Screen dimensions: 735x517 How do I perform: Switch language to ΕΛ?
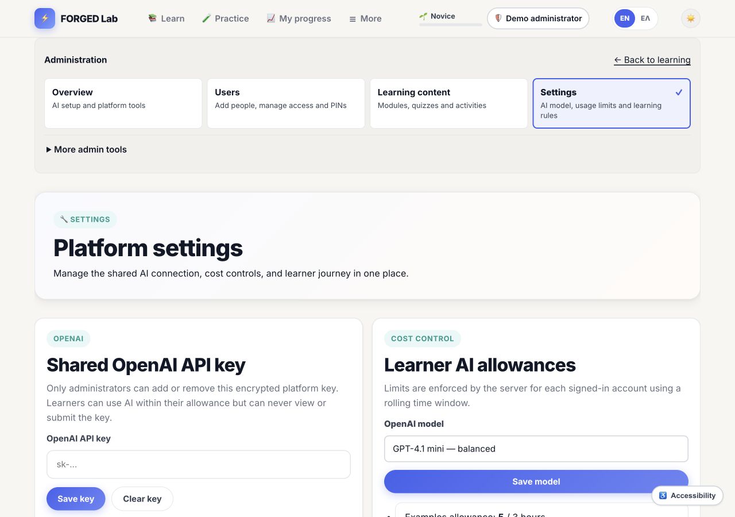[645, 18]
